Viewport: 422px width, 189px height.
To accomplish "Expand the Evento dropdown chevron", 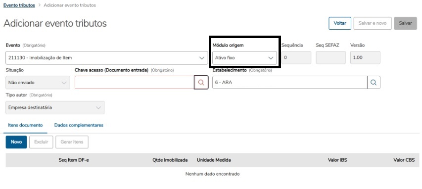I will [x=201, y=58].
